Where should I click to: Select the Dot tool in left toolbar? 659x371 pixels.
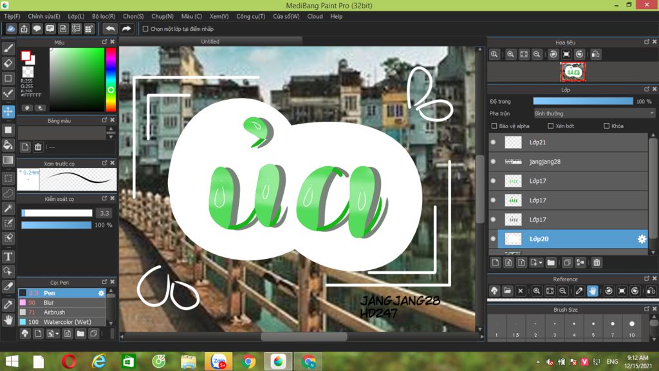(8, 93)
